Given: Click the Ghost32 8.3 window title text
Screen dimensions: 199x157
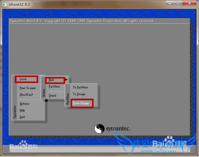Looking at the screenshot, I should pyautogui.click(x=19, y=4).
